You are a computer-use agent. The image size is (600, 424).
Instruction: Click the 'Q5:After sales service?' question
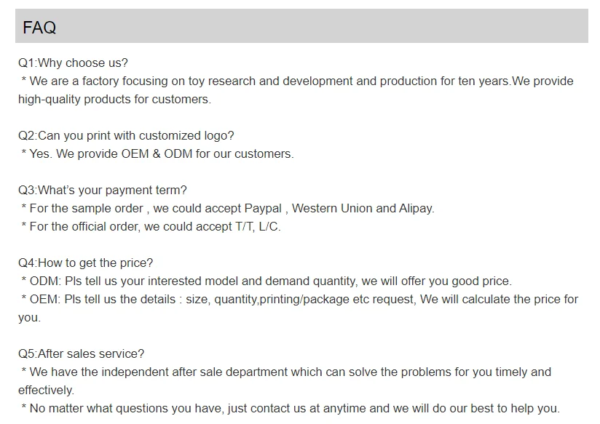point(82,353)
